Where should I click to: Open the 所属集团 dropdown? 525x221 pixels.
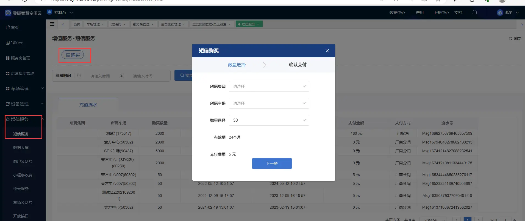point(269,86)
